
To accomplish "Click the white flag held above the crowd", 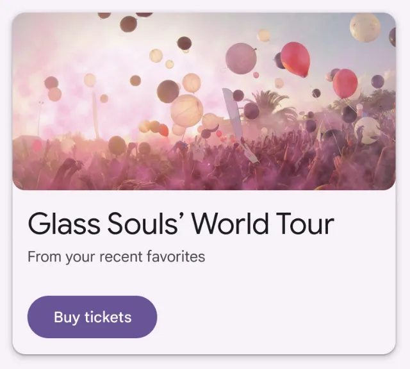I will tap(233, 115).
